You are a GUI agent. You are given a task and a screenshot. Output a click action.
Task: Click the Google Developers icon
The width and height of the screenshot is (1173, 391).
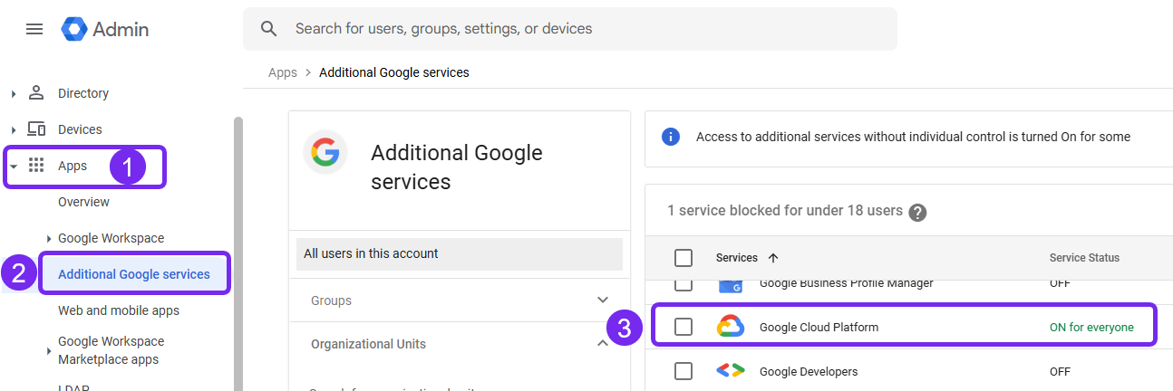(731, 370)
